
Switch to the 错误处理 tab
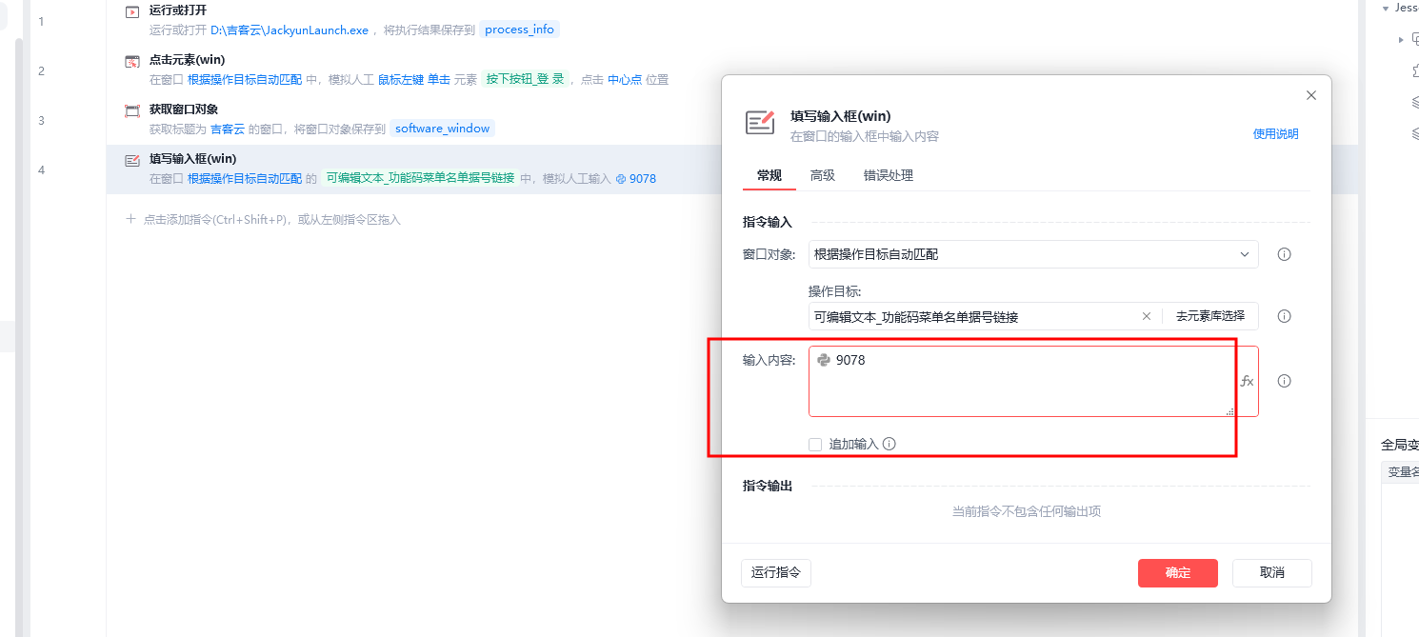tap(889, 175)
